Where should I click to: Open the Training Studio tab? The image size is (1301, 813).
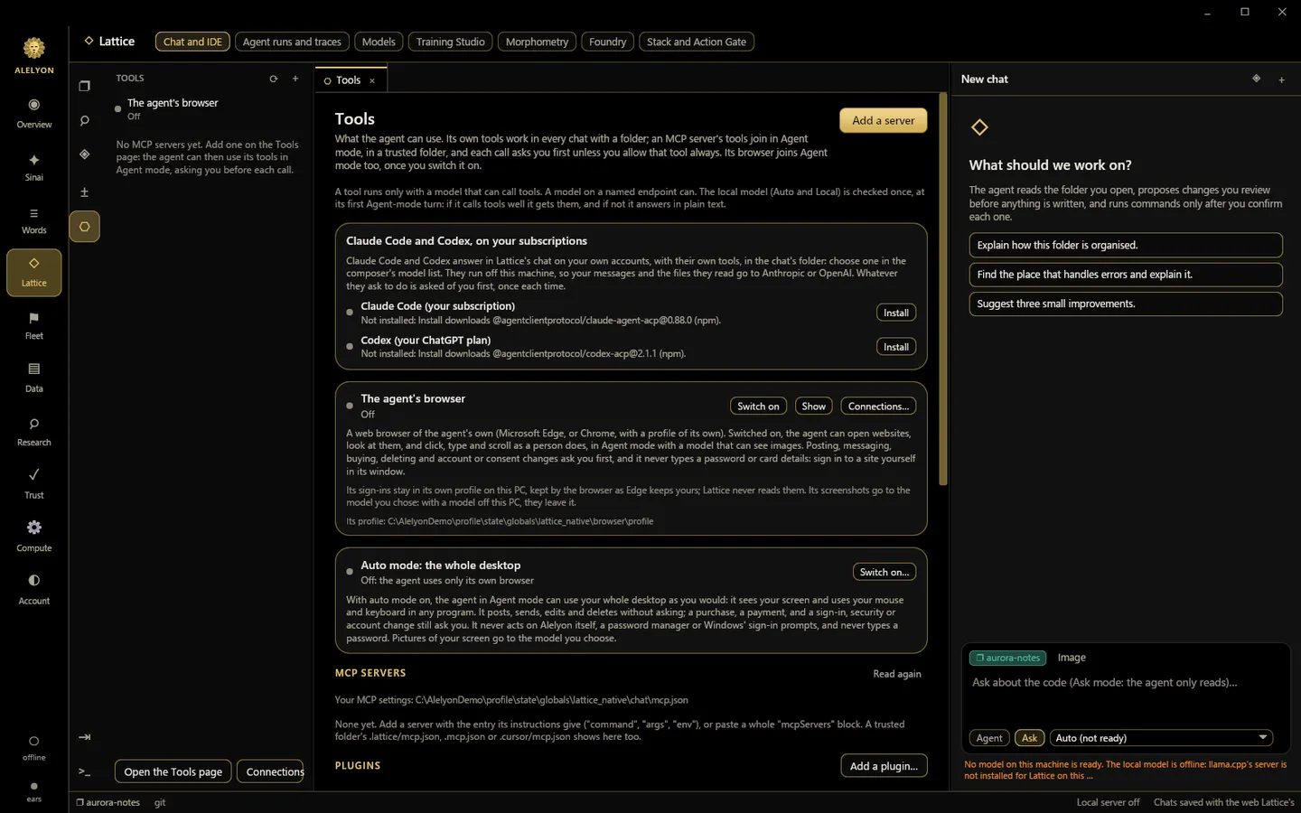450,42
